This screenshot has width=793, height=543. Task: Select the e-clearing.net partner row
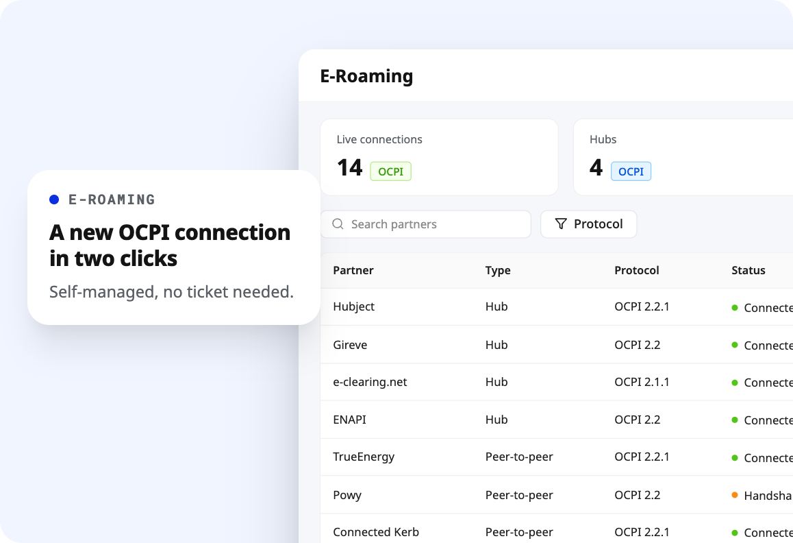(x=557, y=382)
